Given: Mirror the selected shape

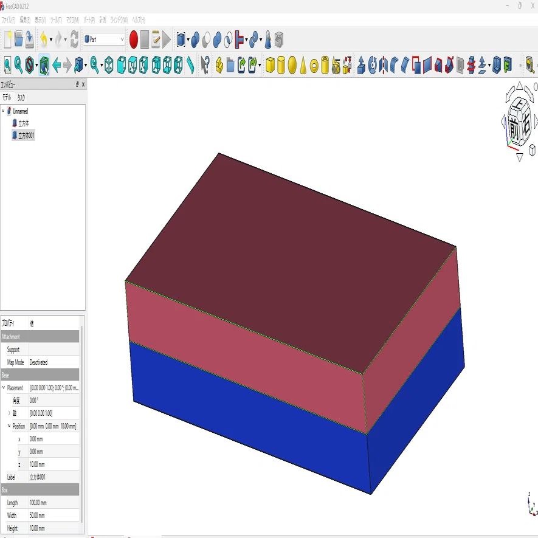Looking at the screenshot, I should tap(383, 65).
